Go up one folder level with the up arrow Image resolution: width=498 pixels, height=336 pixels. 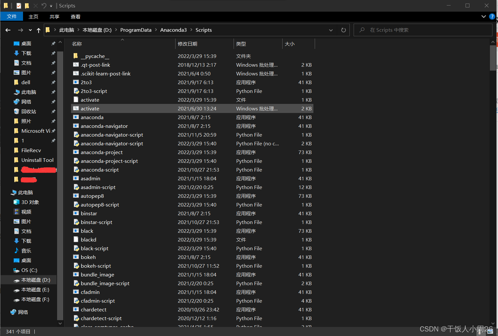tap(39, 30)
